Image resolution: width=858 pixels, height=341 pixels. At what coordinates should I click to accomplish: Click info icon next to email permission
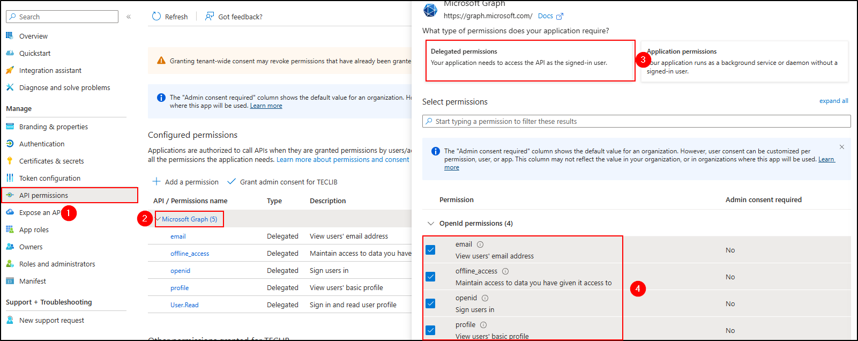point(480,244)
